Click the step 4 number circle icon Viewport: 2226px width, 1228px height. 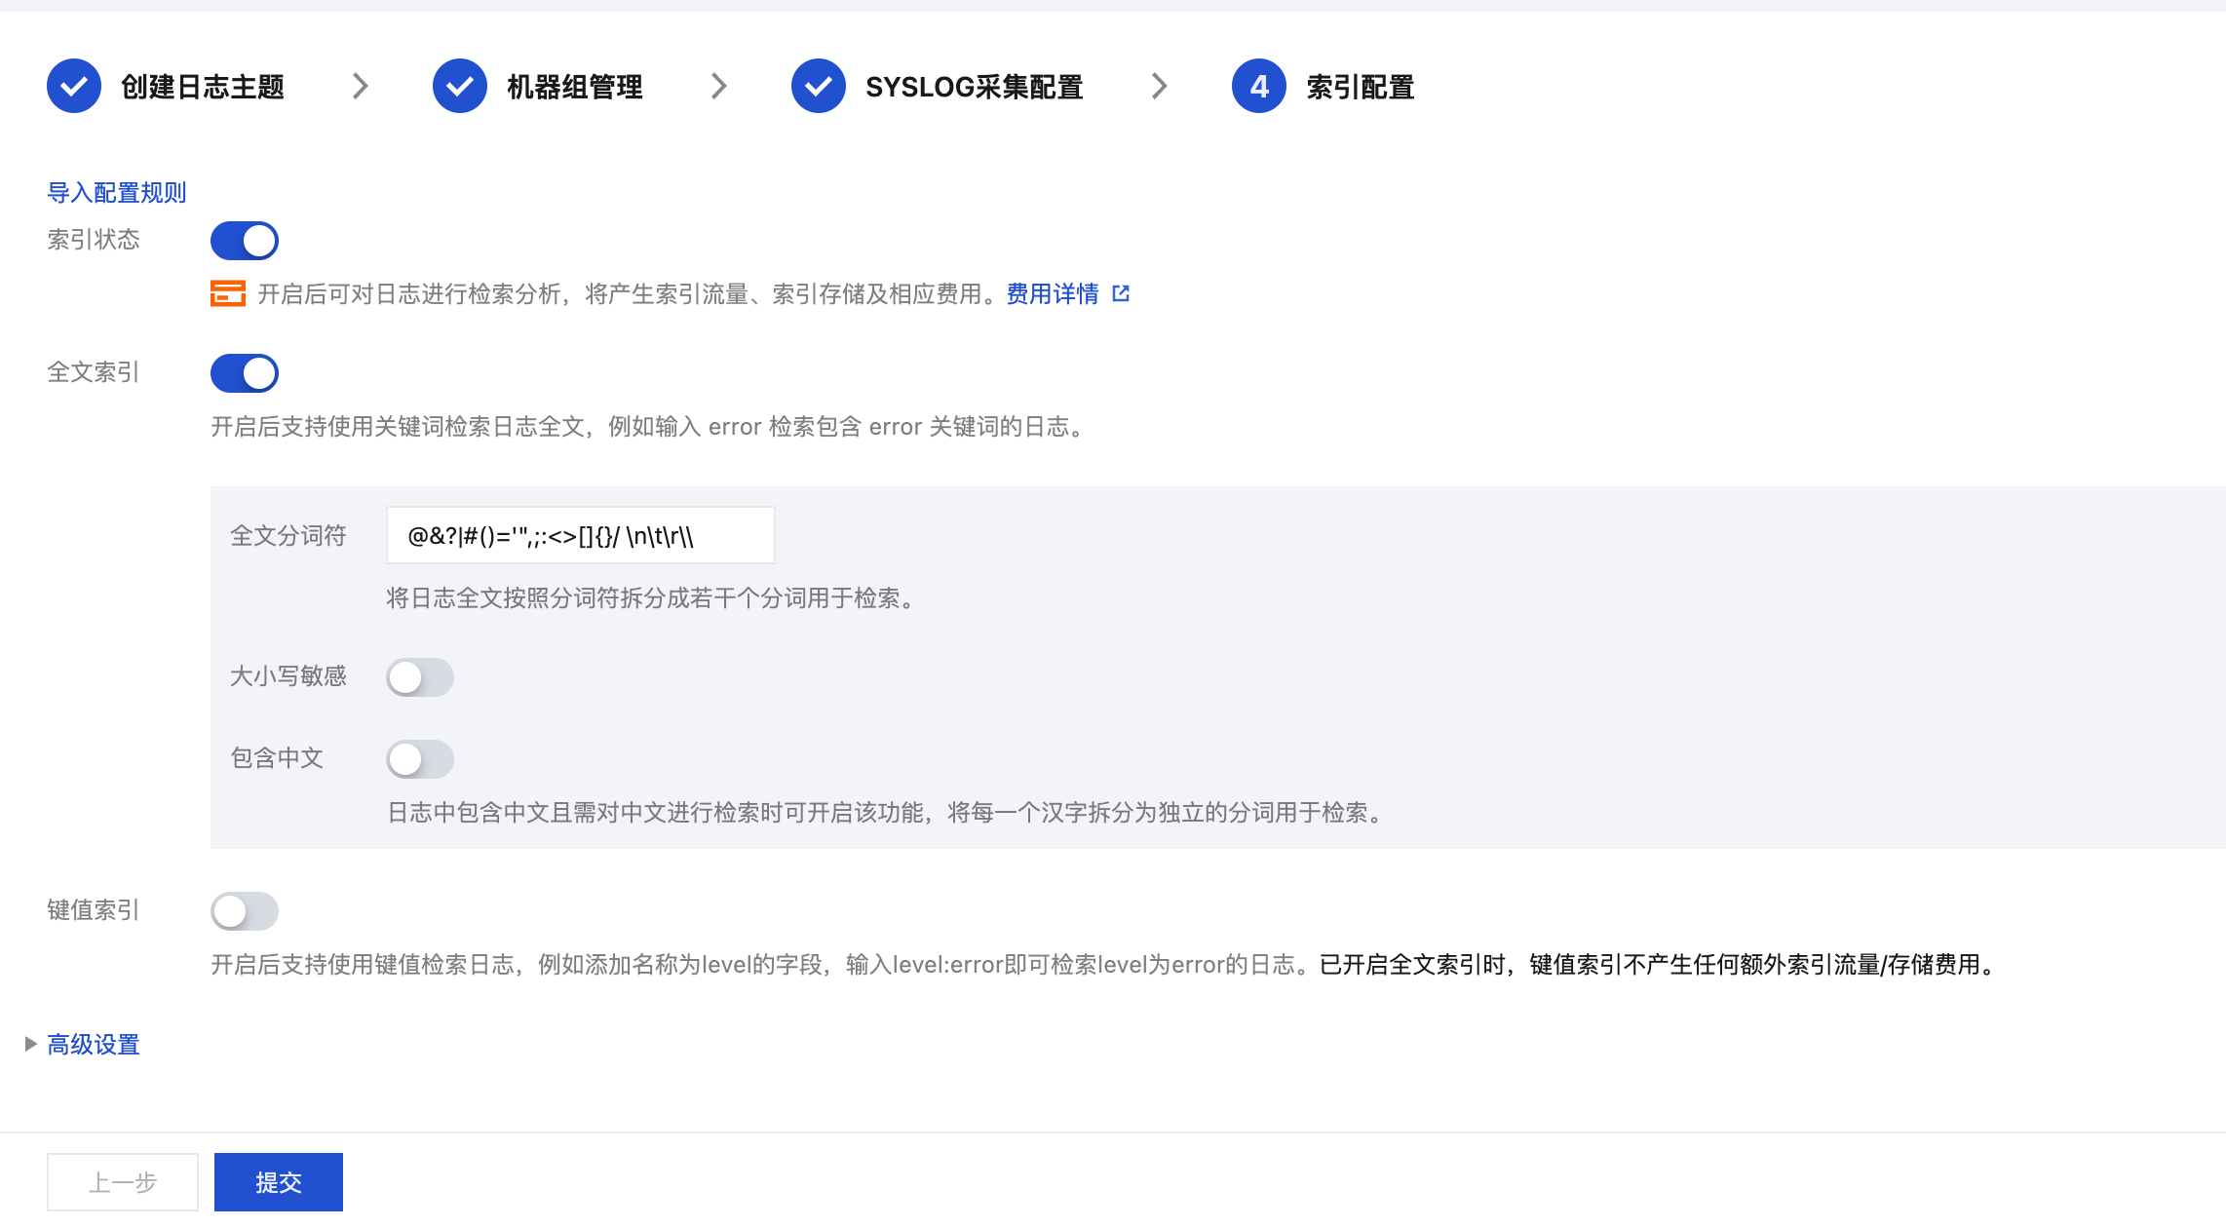pyautogui.click(x=1259, y=87)
